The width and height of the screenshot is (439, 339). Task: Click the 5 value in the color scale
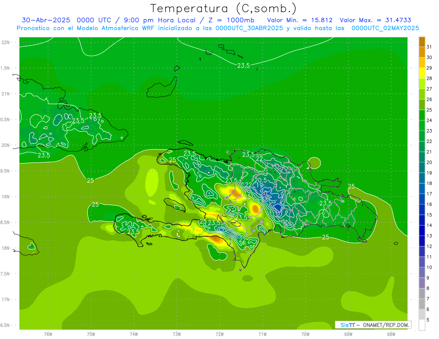[428, 320]
